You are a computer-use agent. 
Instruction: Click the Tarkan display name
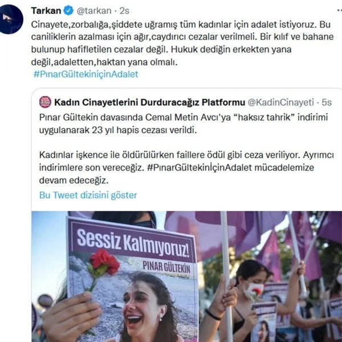tap(46, 10)
